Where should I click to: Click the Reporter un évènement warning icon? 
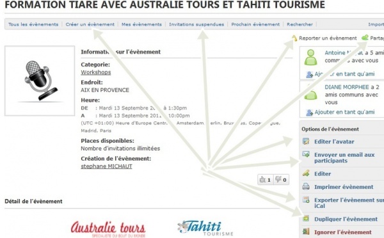click(x=294, y=38)
